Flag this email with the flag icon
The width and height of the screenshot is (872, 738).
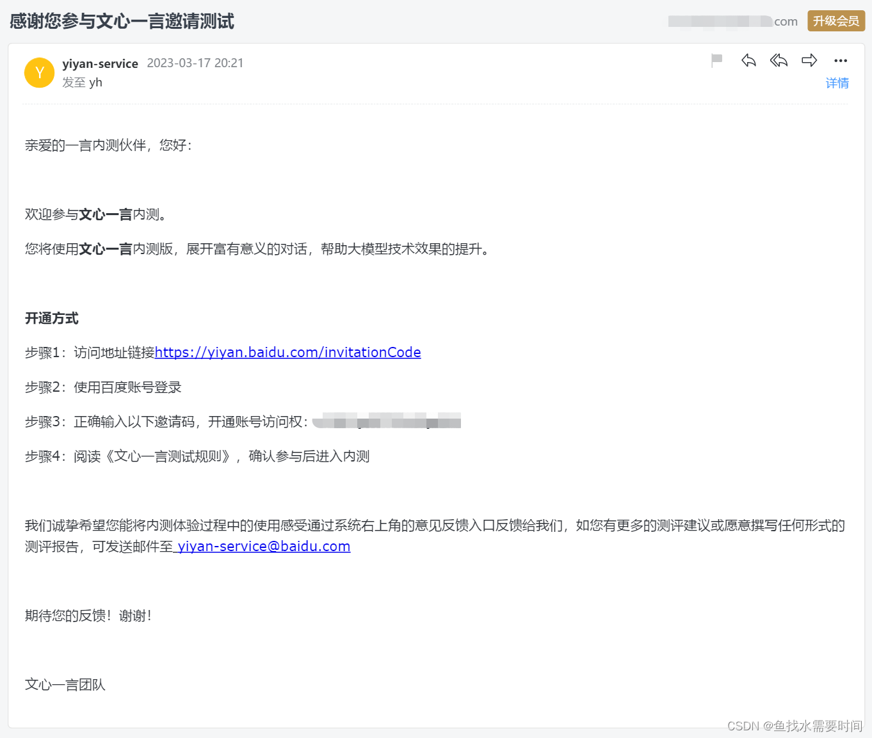coord(717,60)
